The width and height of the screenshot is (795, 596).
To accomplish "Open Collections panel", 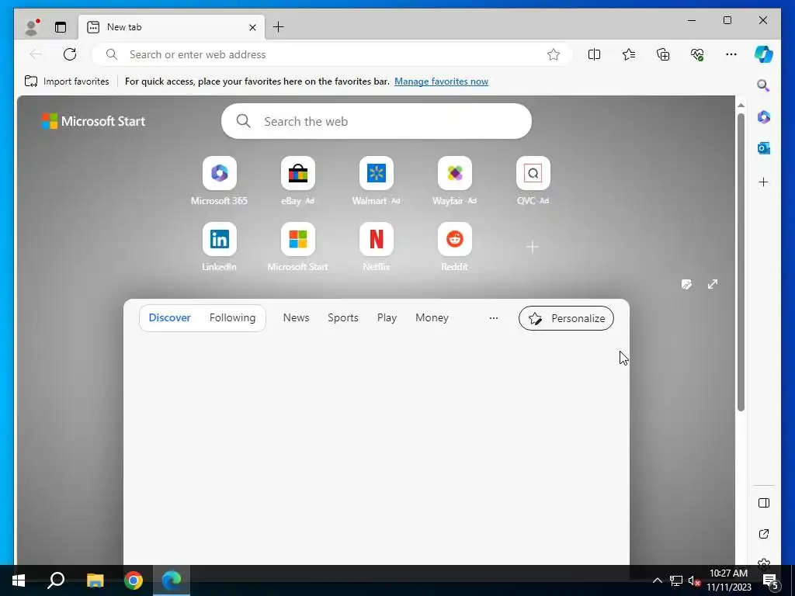I will coord(663,54).
